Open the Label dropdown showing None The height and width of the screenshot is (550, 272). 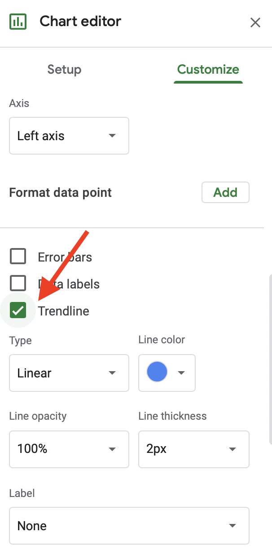[129, 526]
